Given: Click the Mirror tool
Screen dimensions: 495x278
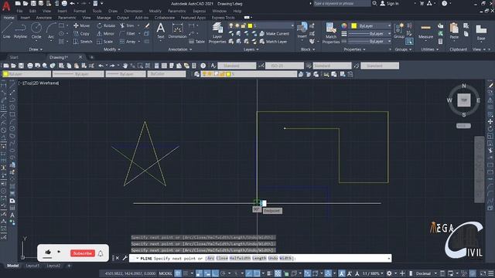Looking at the screenshot, I should pyautogui.click(x=105, y=33).
